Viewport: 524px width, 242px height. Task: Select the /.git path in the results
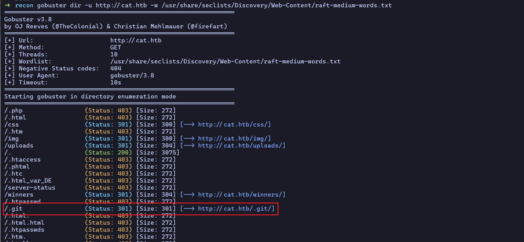[13, 208]
